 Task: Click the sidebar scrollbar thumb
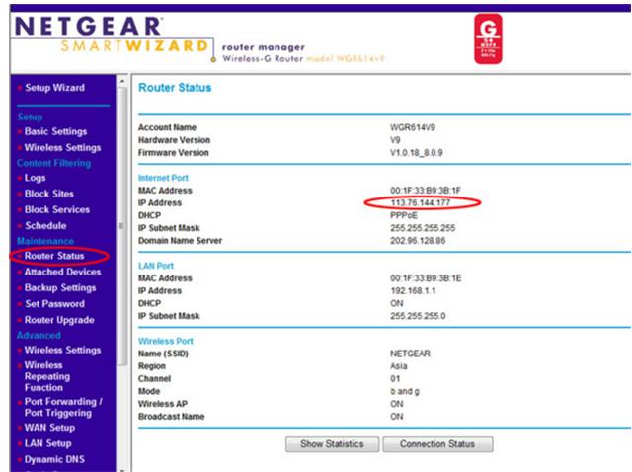pos(122,226)
